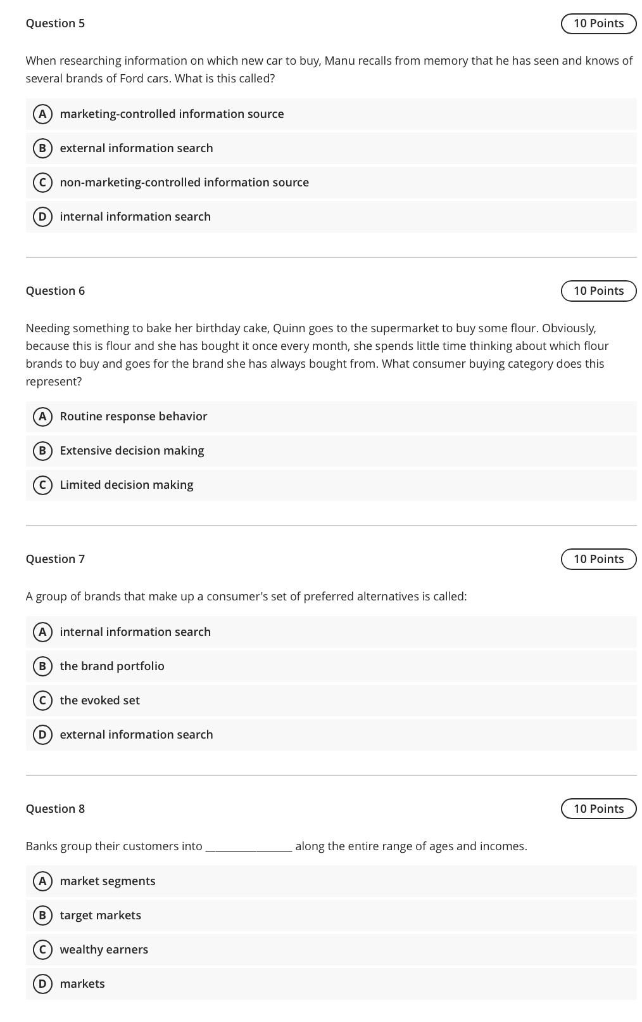Choose the evoked set answer

[99, 701]
